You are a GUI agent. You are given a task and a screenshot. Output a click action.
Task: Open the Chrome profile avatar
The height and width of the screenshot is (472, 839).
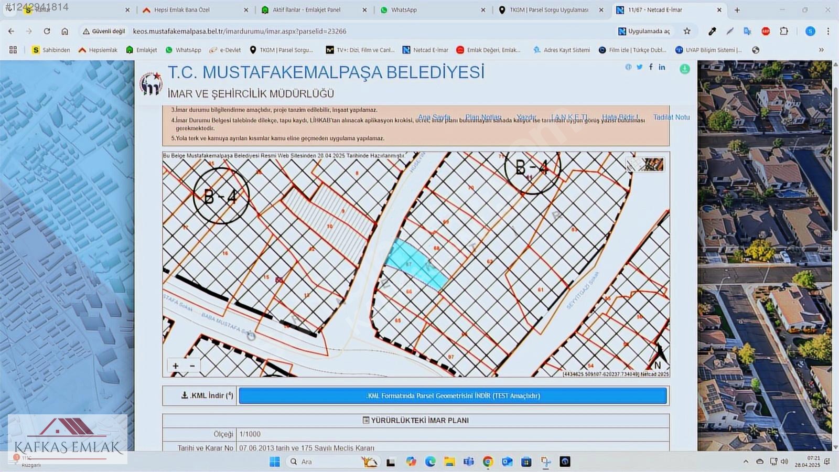point(810,31)
